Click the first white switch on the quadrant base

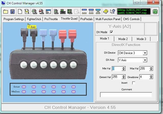coord(24,65)
